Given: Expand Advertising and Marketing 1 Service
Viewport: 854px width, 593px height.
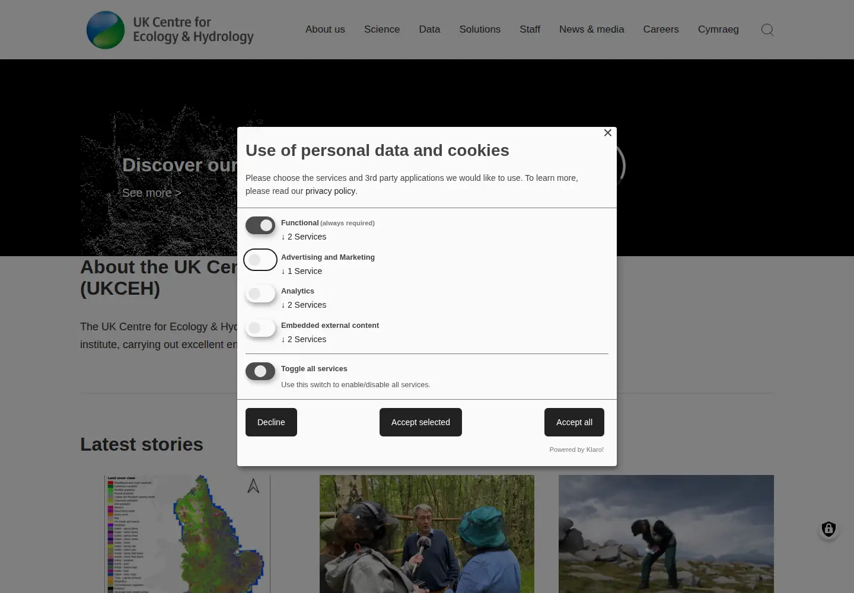Looking at the screenshot, I should pos(301,271).
